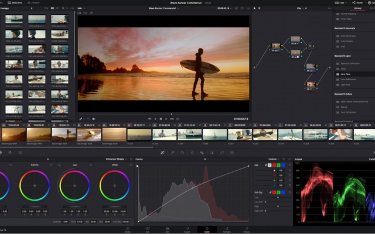The height and width of the screenshot is (234, 375).
Task: Enable the luminance Y curve channel
Action: tap(270, 165)
